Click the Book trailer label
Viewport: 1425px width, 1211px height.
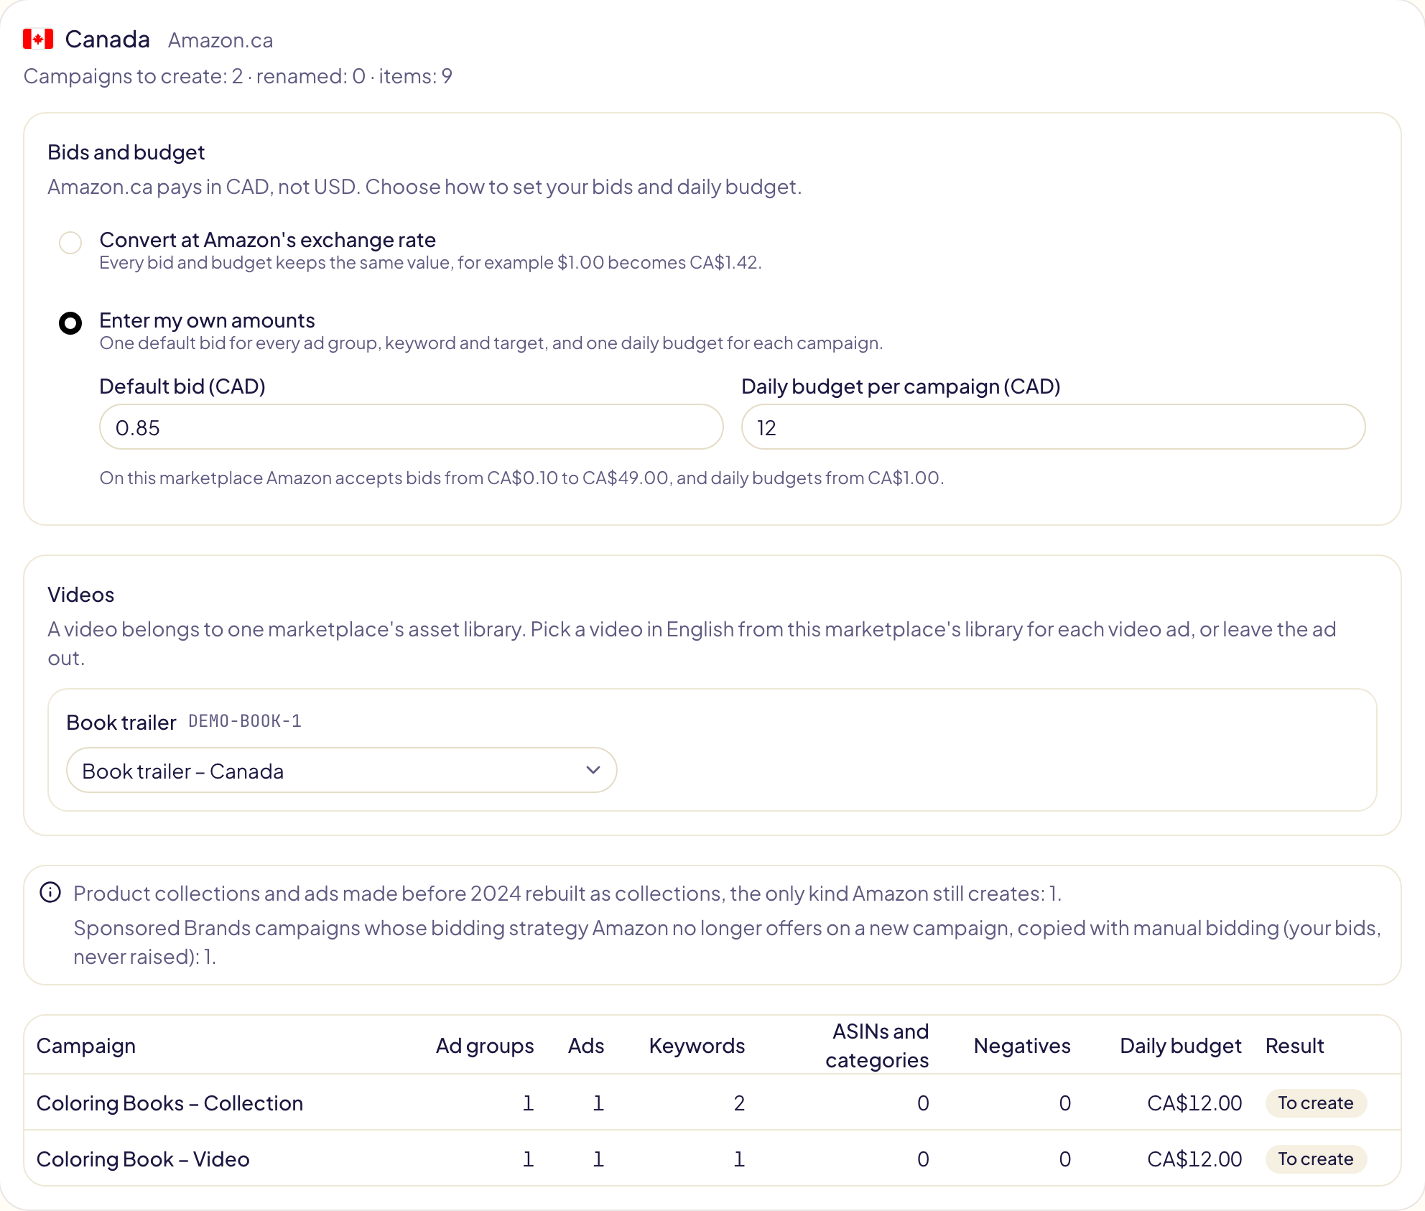[x=121, y=722]
